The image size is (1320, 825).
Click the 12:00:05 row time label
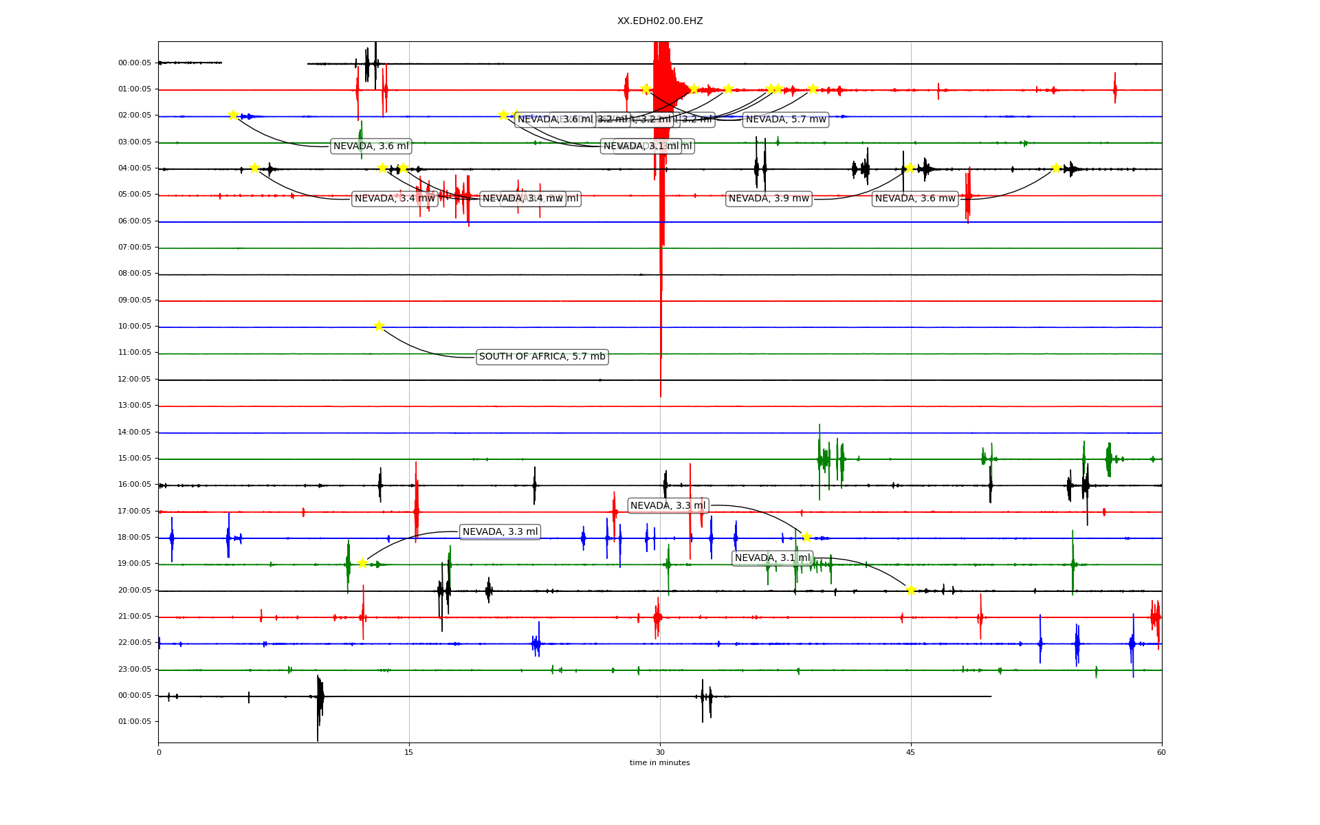(x=134, y=379)
